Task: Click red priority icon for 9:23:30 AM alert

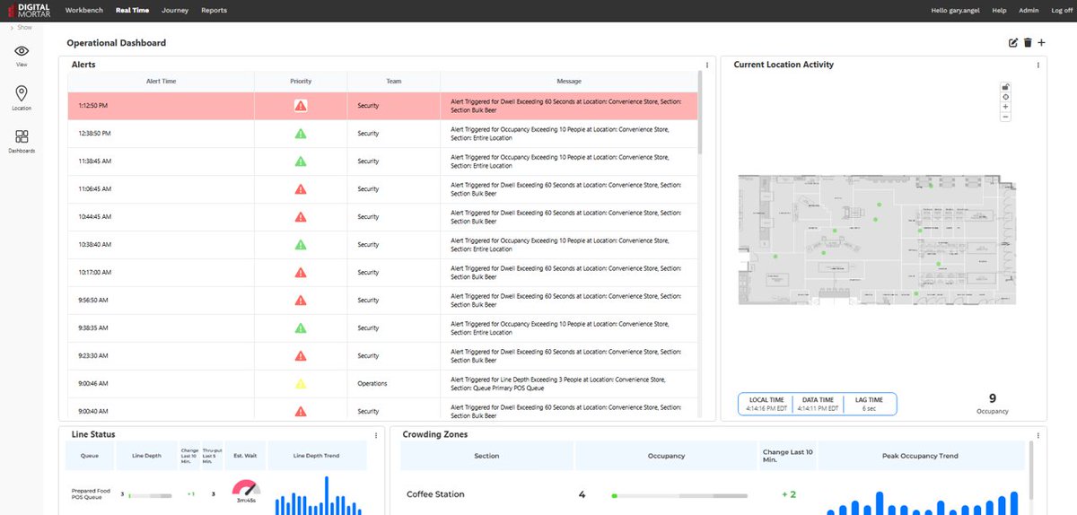Action: pos(301,356)
